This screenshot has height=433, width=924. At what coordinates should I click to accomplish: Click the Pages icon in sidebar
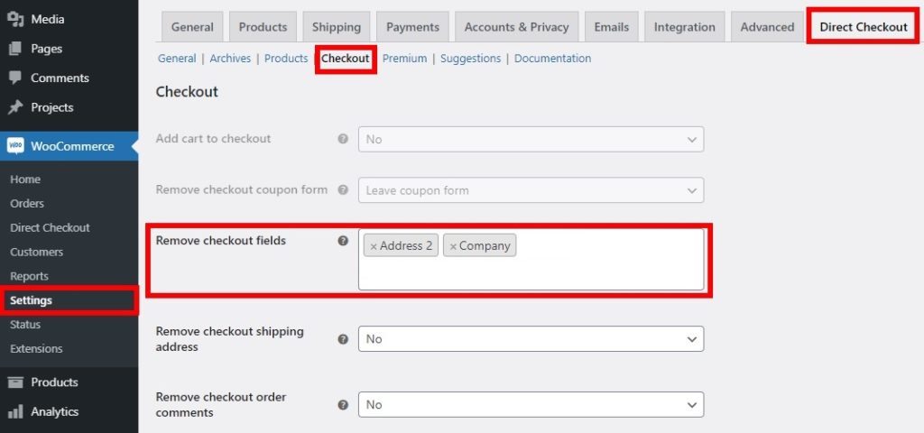(15, 49)
